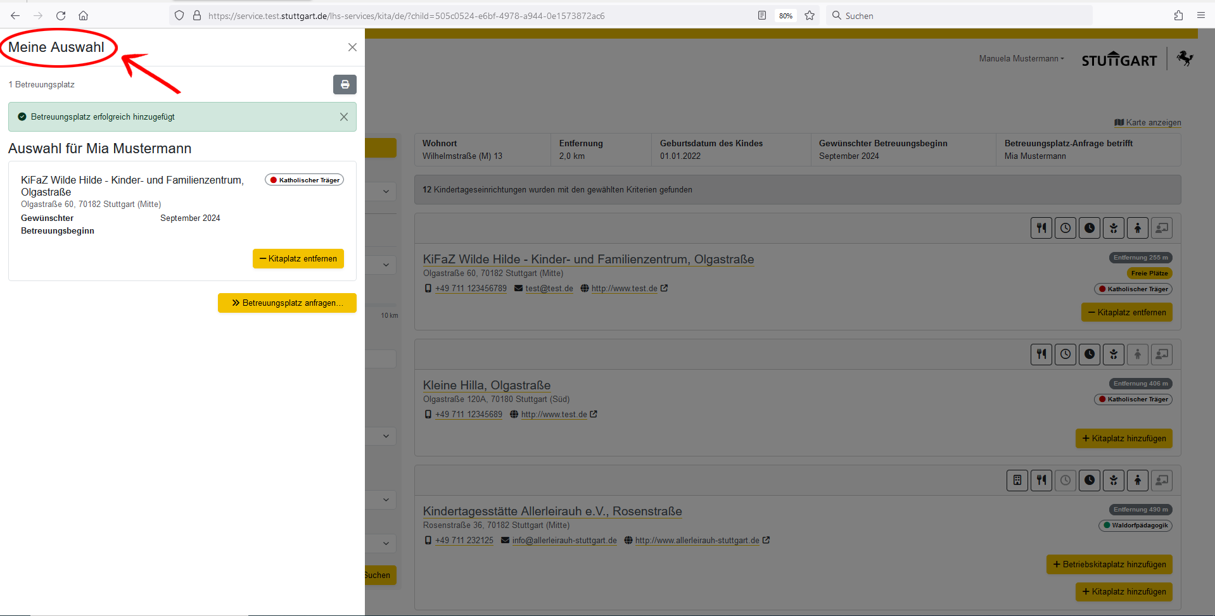Toggle reader view in the address bar
Screen dimensions: 1215x616
(762, 16)
